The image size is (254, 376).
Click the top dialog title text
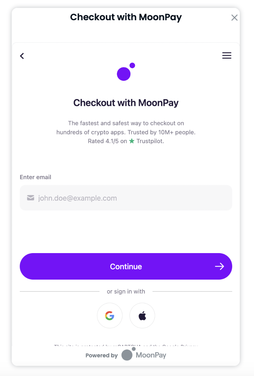126,17
